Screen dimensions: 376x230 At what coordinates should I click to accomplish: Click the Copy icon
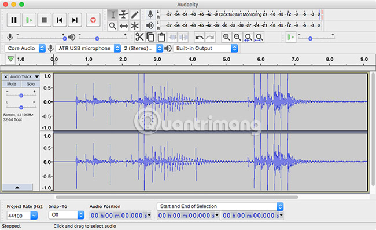coord(150,37)
